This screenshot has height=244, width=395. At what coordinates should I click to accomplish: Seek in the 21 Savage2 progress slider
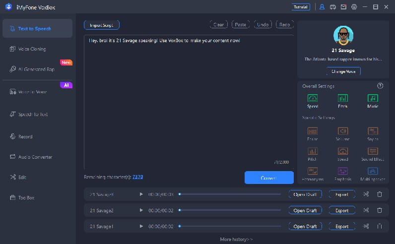230,210
